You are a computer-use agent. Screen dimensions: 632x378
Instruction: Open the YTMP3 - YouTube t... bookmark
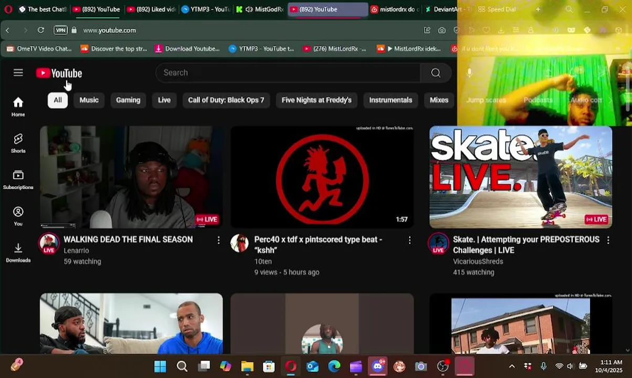(x=261, y=49)
